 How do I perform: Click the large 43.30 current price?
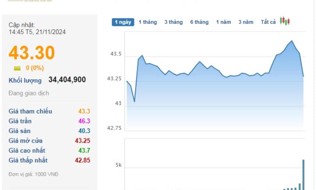pyautogui.click(x=32, y=53)
